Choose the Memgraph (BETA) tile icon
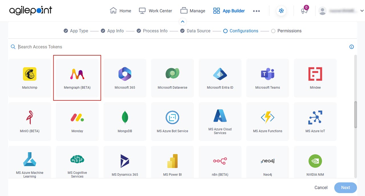365x196 pixels. pos(77,74)
